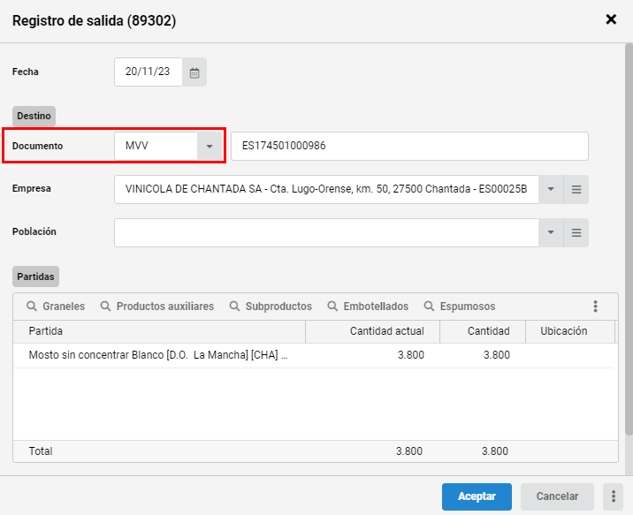Select the Mosto sin concentrar Blanco row
Viewport: 633px width, 515px height.
(313, 355)
